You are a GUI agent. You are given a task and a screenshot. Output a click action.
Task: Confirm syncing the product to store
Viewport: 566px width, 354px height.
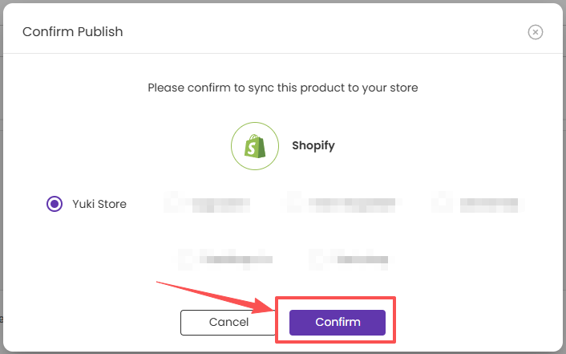click(338, 322)
